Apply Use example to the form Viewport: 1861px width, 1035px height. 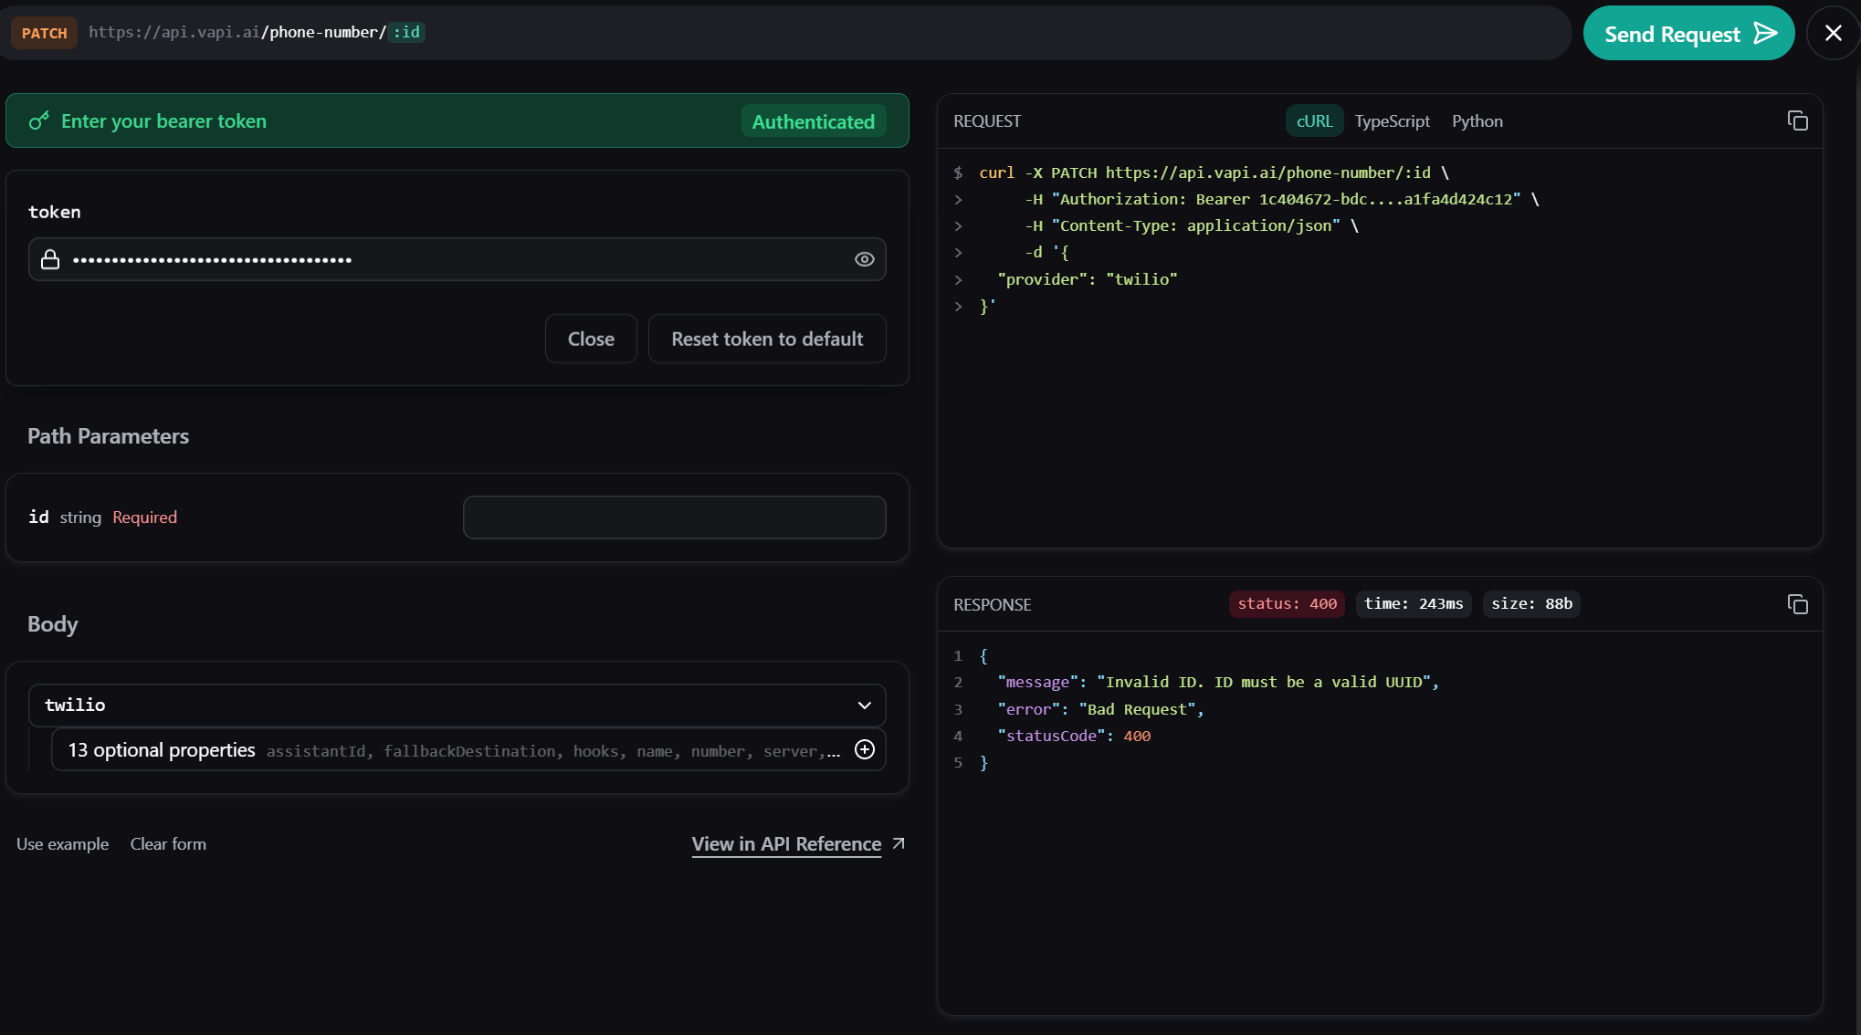62,843
